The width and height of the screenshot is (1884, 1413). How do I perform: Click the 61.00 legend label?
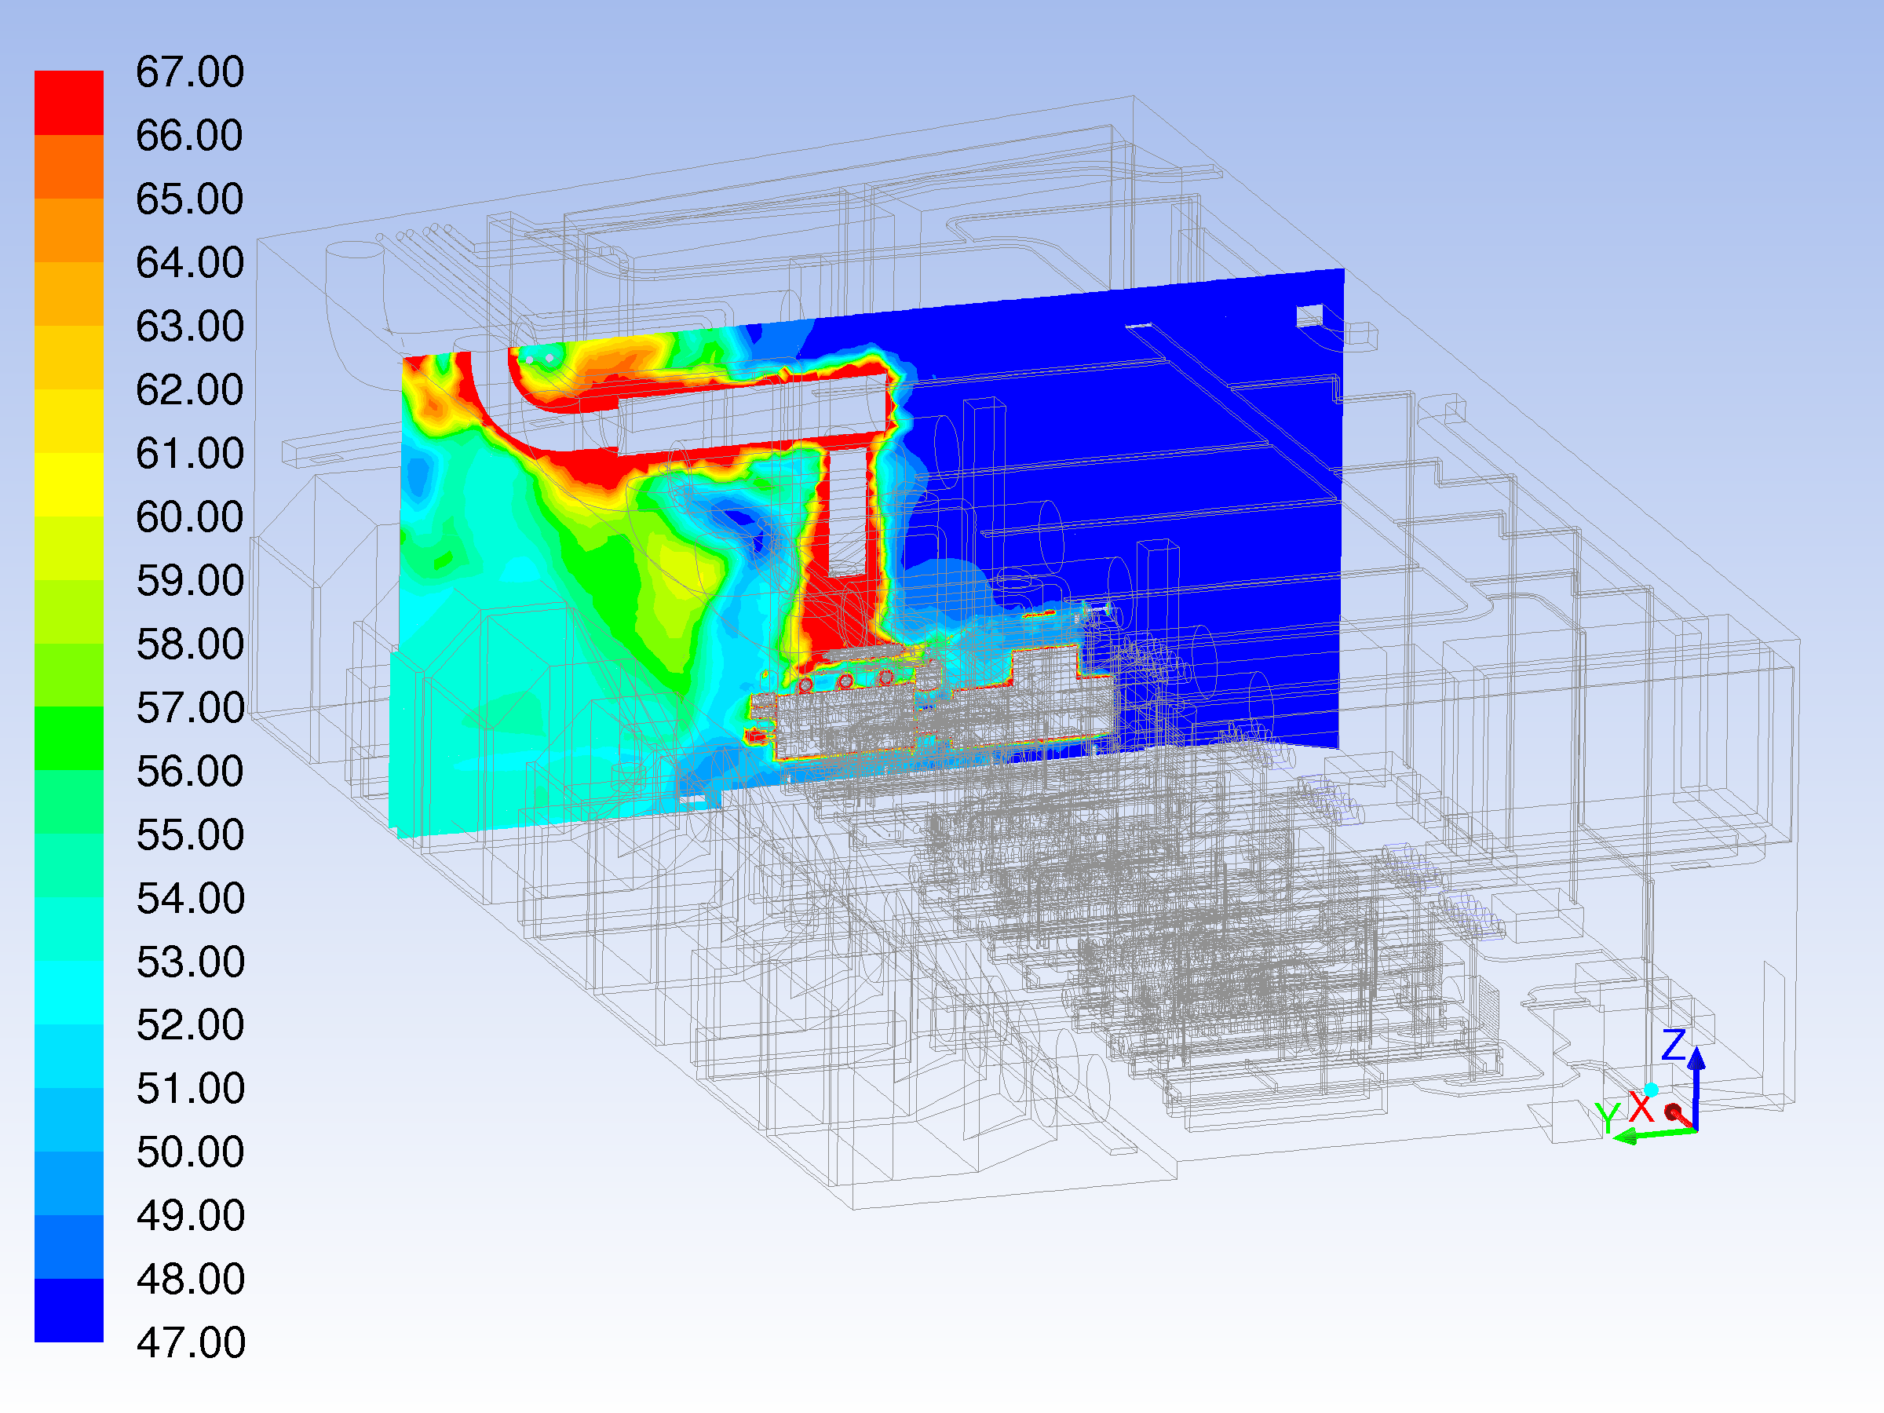pyautogui.click(x=190, y=453)
